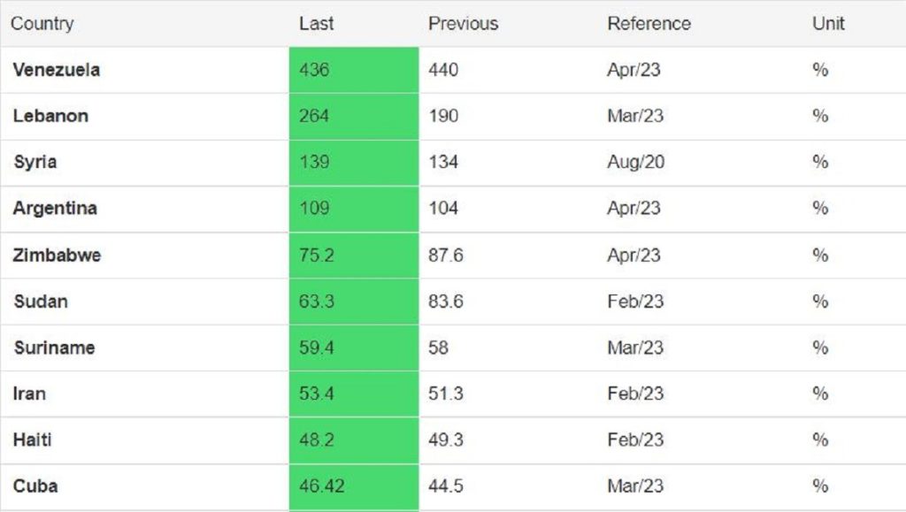Viewport: 906px width, 512px height.
Task: Sort by the Reference column header
Action: point(649,24)
